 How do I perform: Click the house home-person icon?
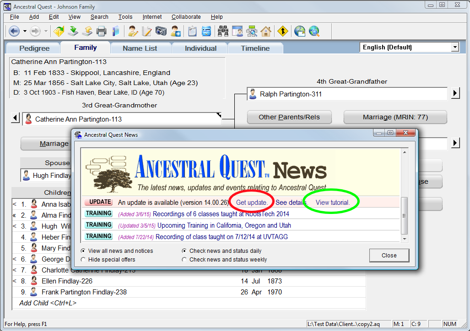(x=266, y=32)
